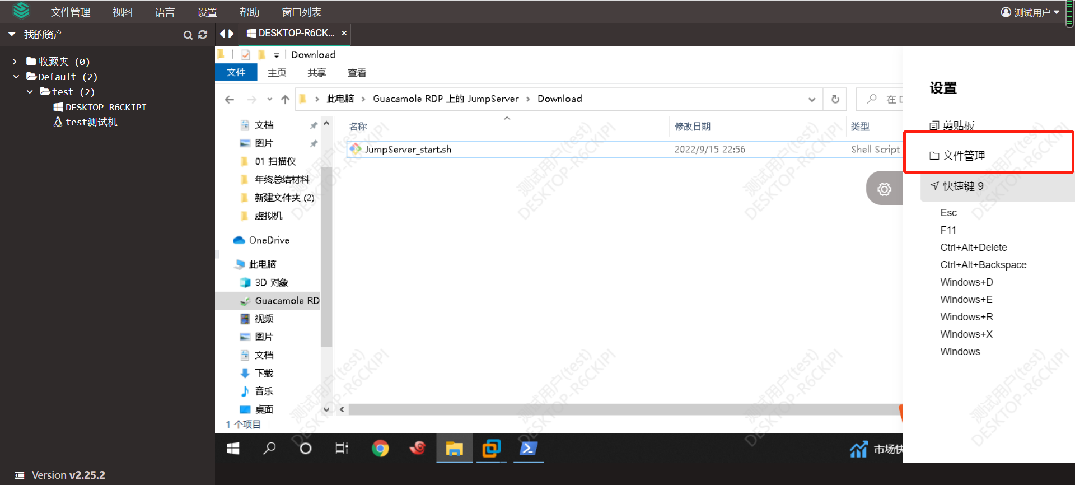1075x485 pixels.
Task: Click the search icon in My Assets panel
Action: click(188, 35)
